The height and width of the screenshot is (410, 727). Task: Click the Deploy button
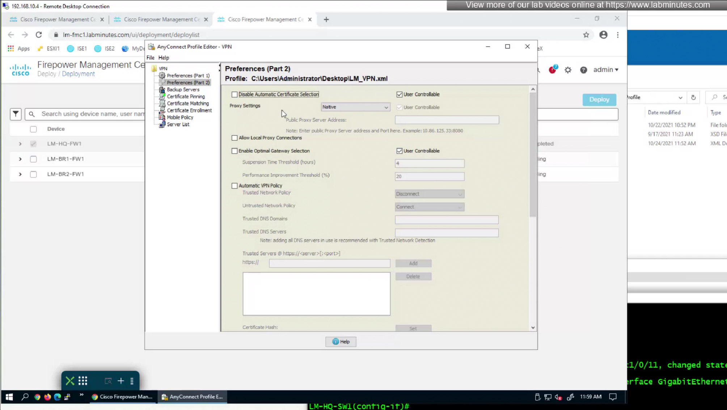(599, 100)
